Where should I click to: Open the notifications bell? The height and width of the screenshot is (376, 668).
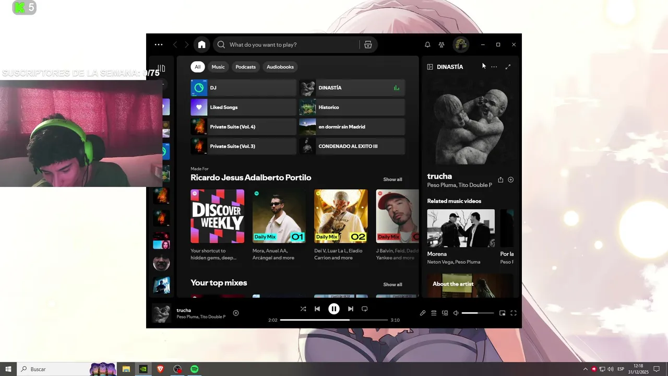[x=427, y=45]
